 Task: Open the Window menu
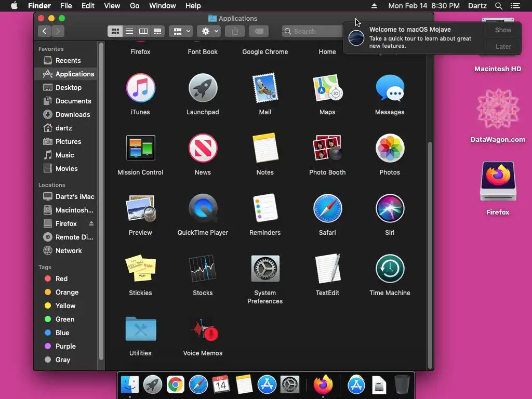pyautogui.click(x=163, y=6)
